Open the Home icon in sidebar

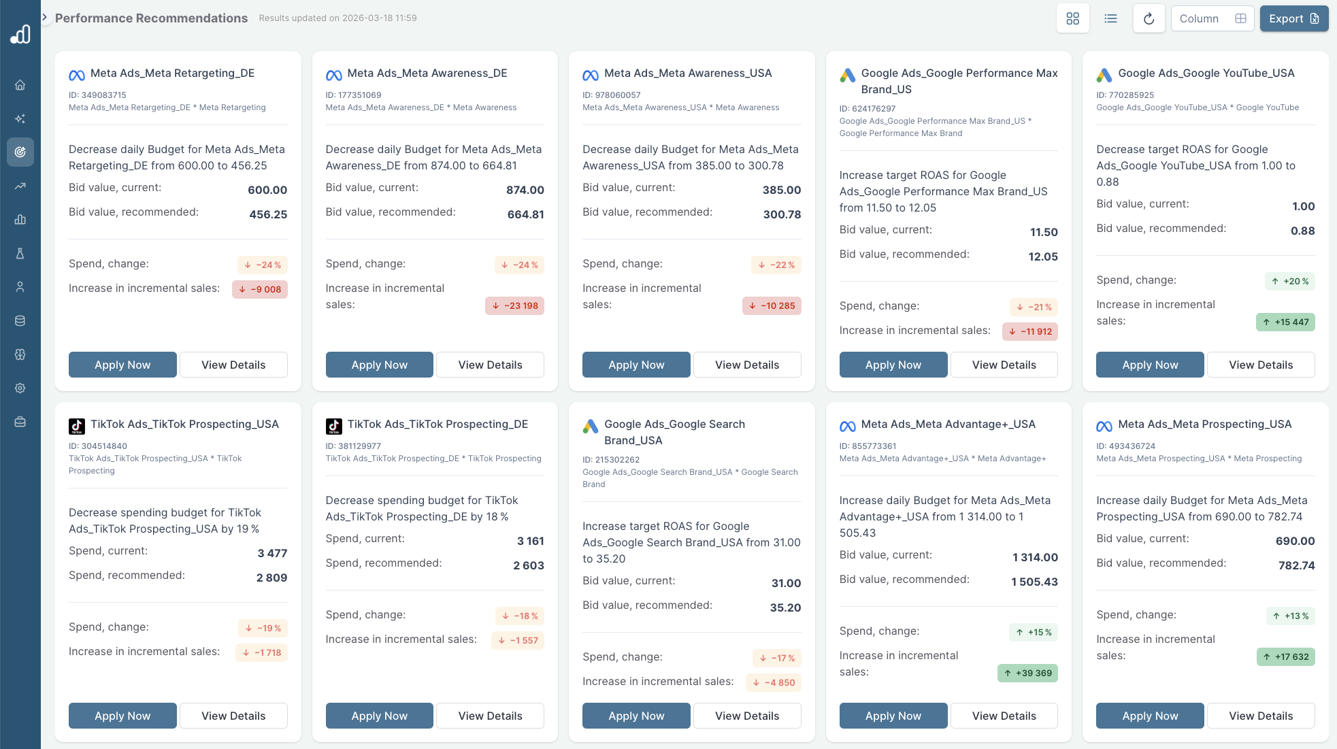20,85
